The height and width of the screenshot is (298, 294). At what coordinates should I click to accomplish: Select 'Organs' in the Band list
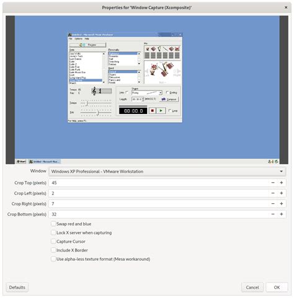tap(112, 74)
